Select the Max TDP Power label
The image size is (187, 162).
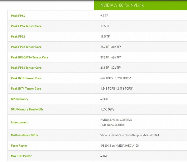tap(21, 156)
